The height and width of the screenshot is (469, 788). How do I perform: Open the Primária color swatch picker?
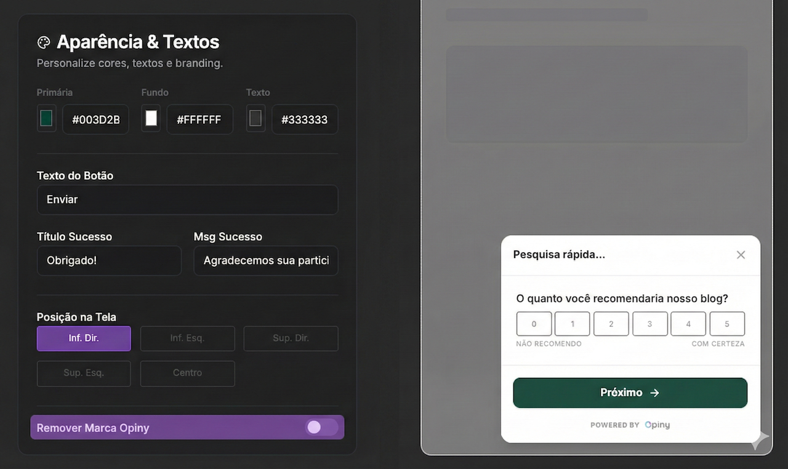point(46,119)
